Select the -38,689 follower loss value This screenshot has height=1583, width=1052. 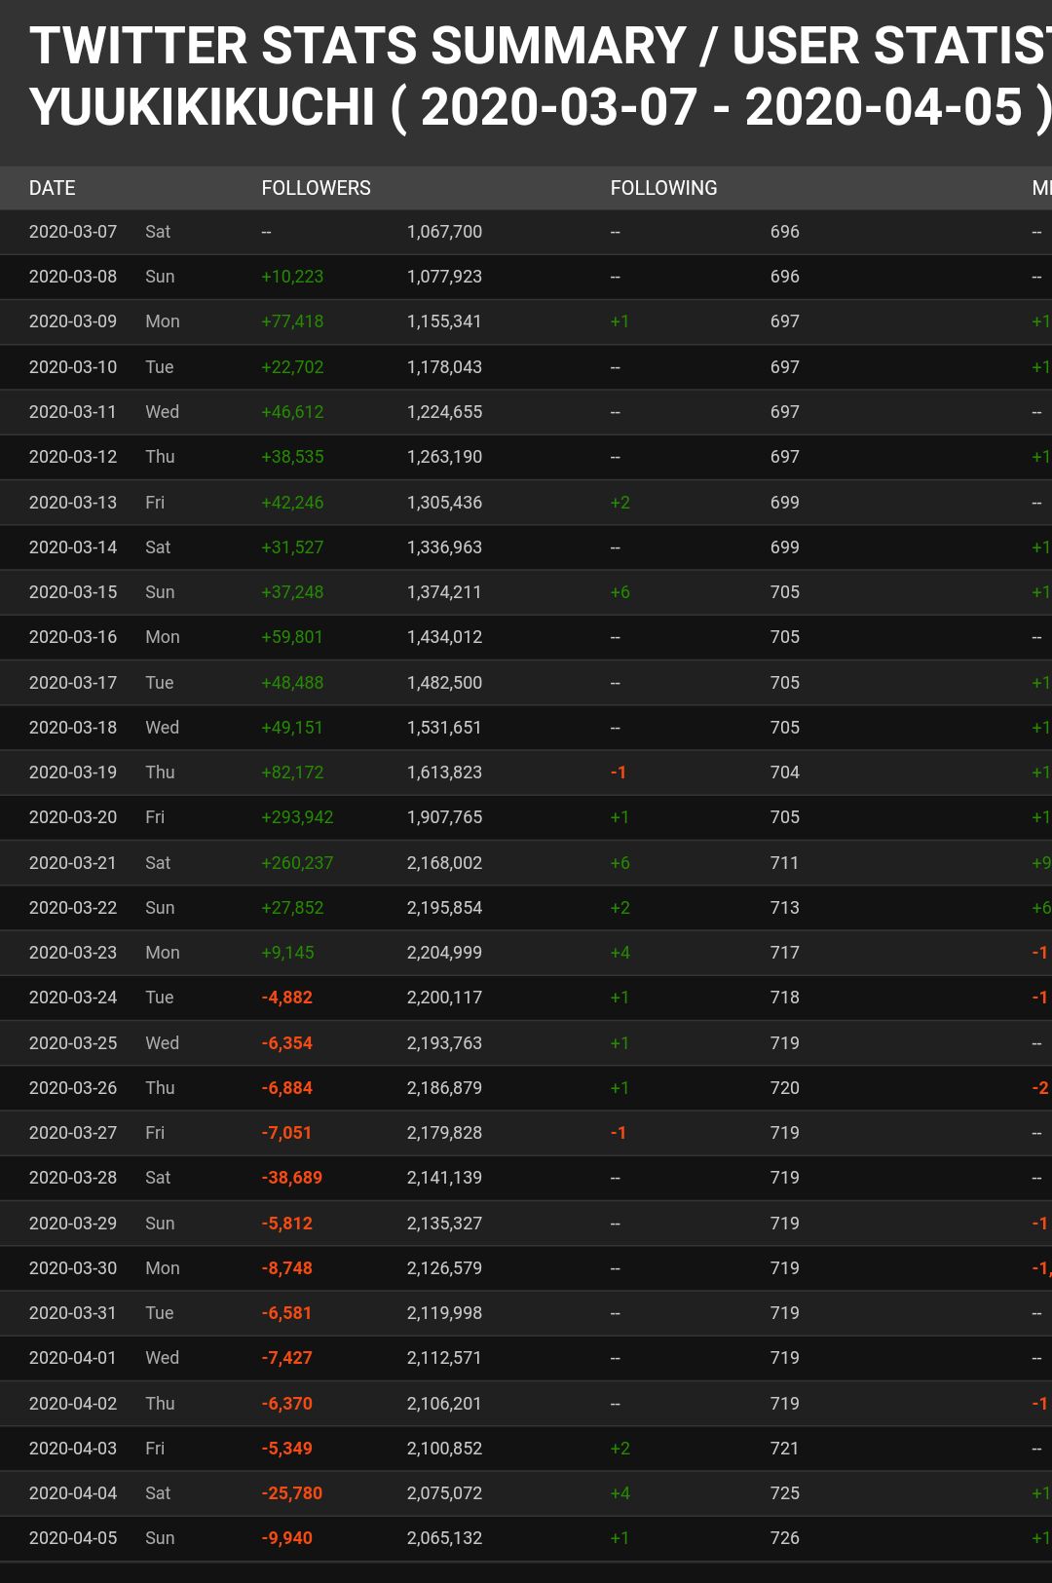pos(292,1178)
